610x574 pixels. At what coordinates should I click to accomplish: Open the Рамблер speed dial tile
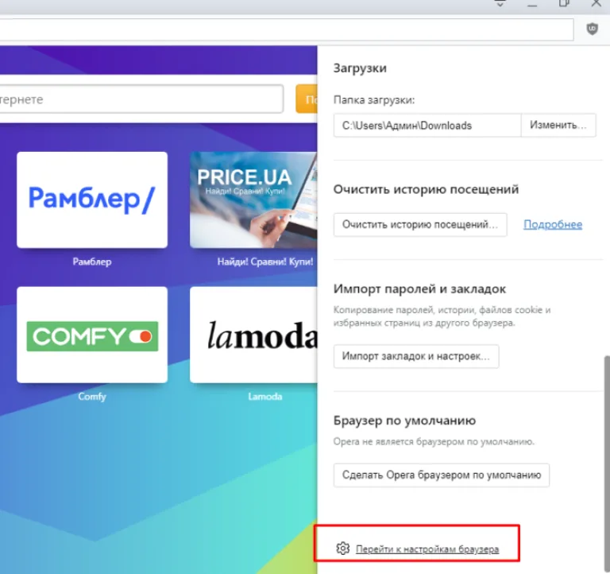point(92,200)
